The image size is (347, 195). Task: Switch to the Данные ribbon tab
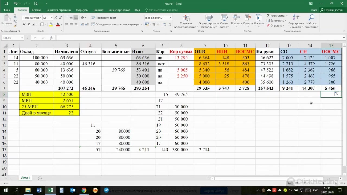click(x=98, y=10)
